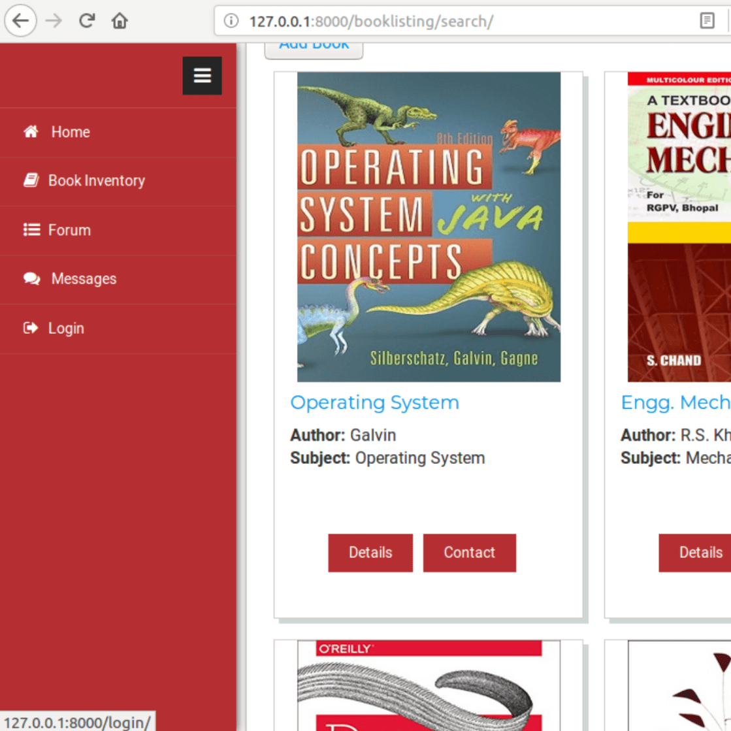Click the Messages chat bubbles icon
Viewport: 731px width, 731px height.
[x=31, y=279]
